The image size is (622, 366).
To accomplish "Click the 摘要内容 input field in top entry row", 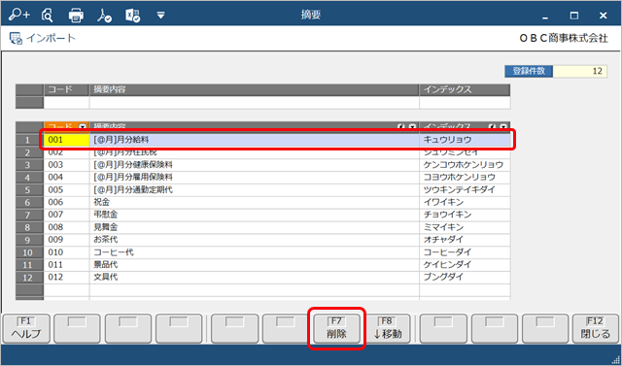I will click(255, 103).
